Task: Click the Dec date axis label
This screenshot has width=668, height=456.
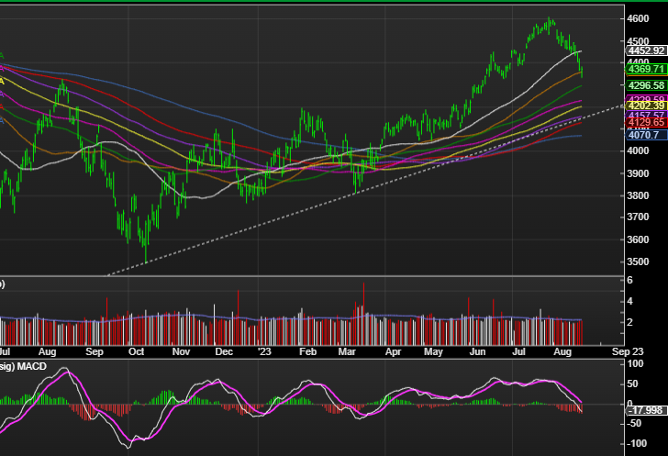Action: [x=224, y=351]
